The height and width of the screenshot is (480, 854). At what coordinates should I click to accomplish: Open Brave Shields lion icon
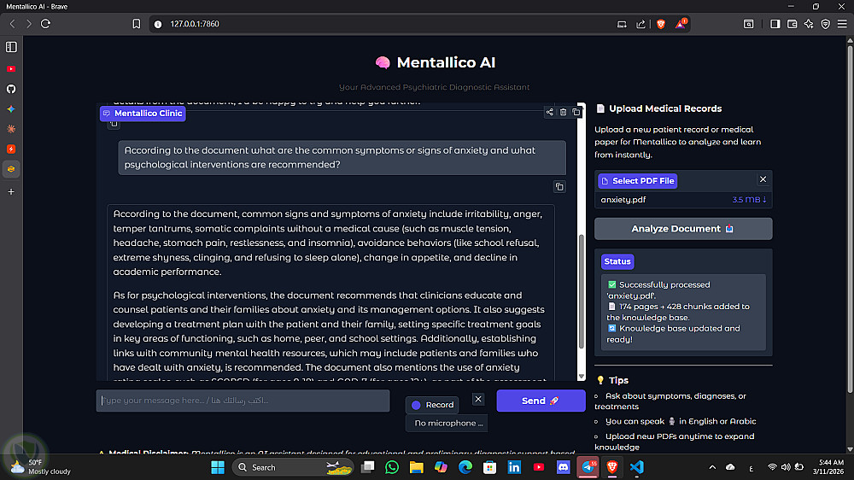661,24
